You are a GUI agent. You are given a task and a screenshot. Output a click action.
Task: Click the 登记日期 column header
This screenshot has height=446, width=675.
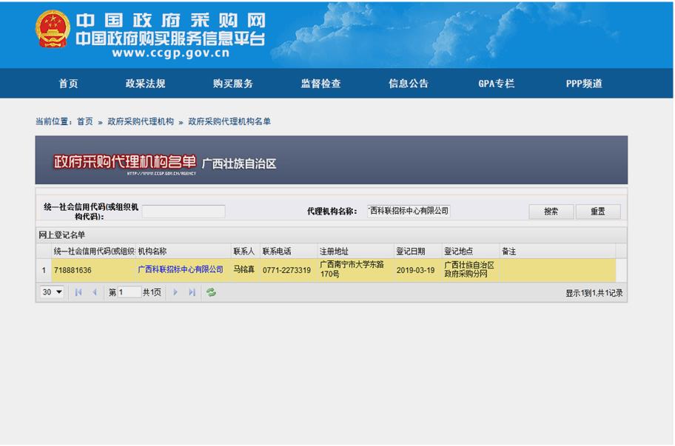coord(418,251)
